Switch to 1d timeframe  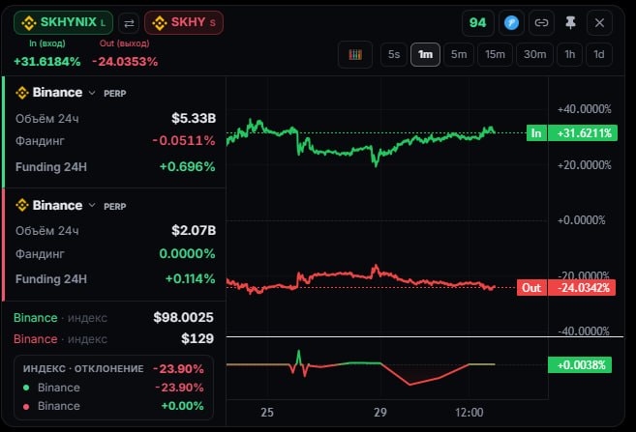click(599, 54)
